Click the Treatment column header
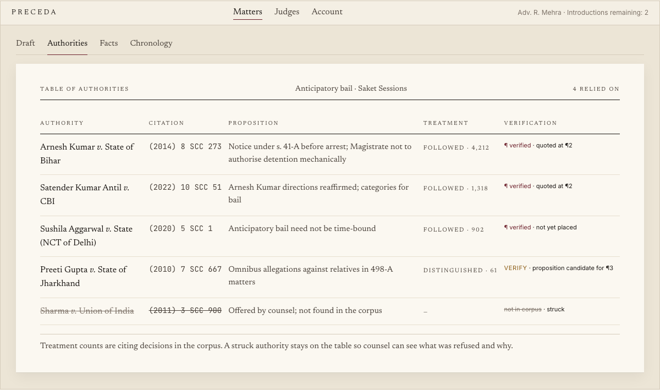660x390 pixels. click(x=446, y=123)
